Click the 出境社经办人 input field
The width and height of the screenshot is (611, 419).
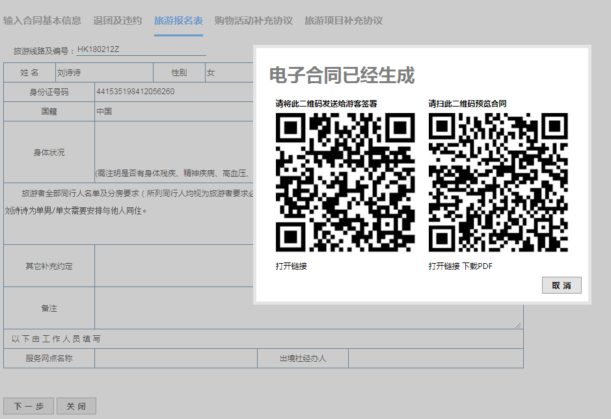coord(436,359)
